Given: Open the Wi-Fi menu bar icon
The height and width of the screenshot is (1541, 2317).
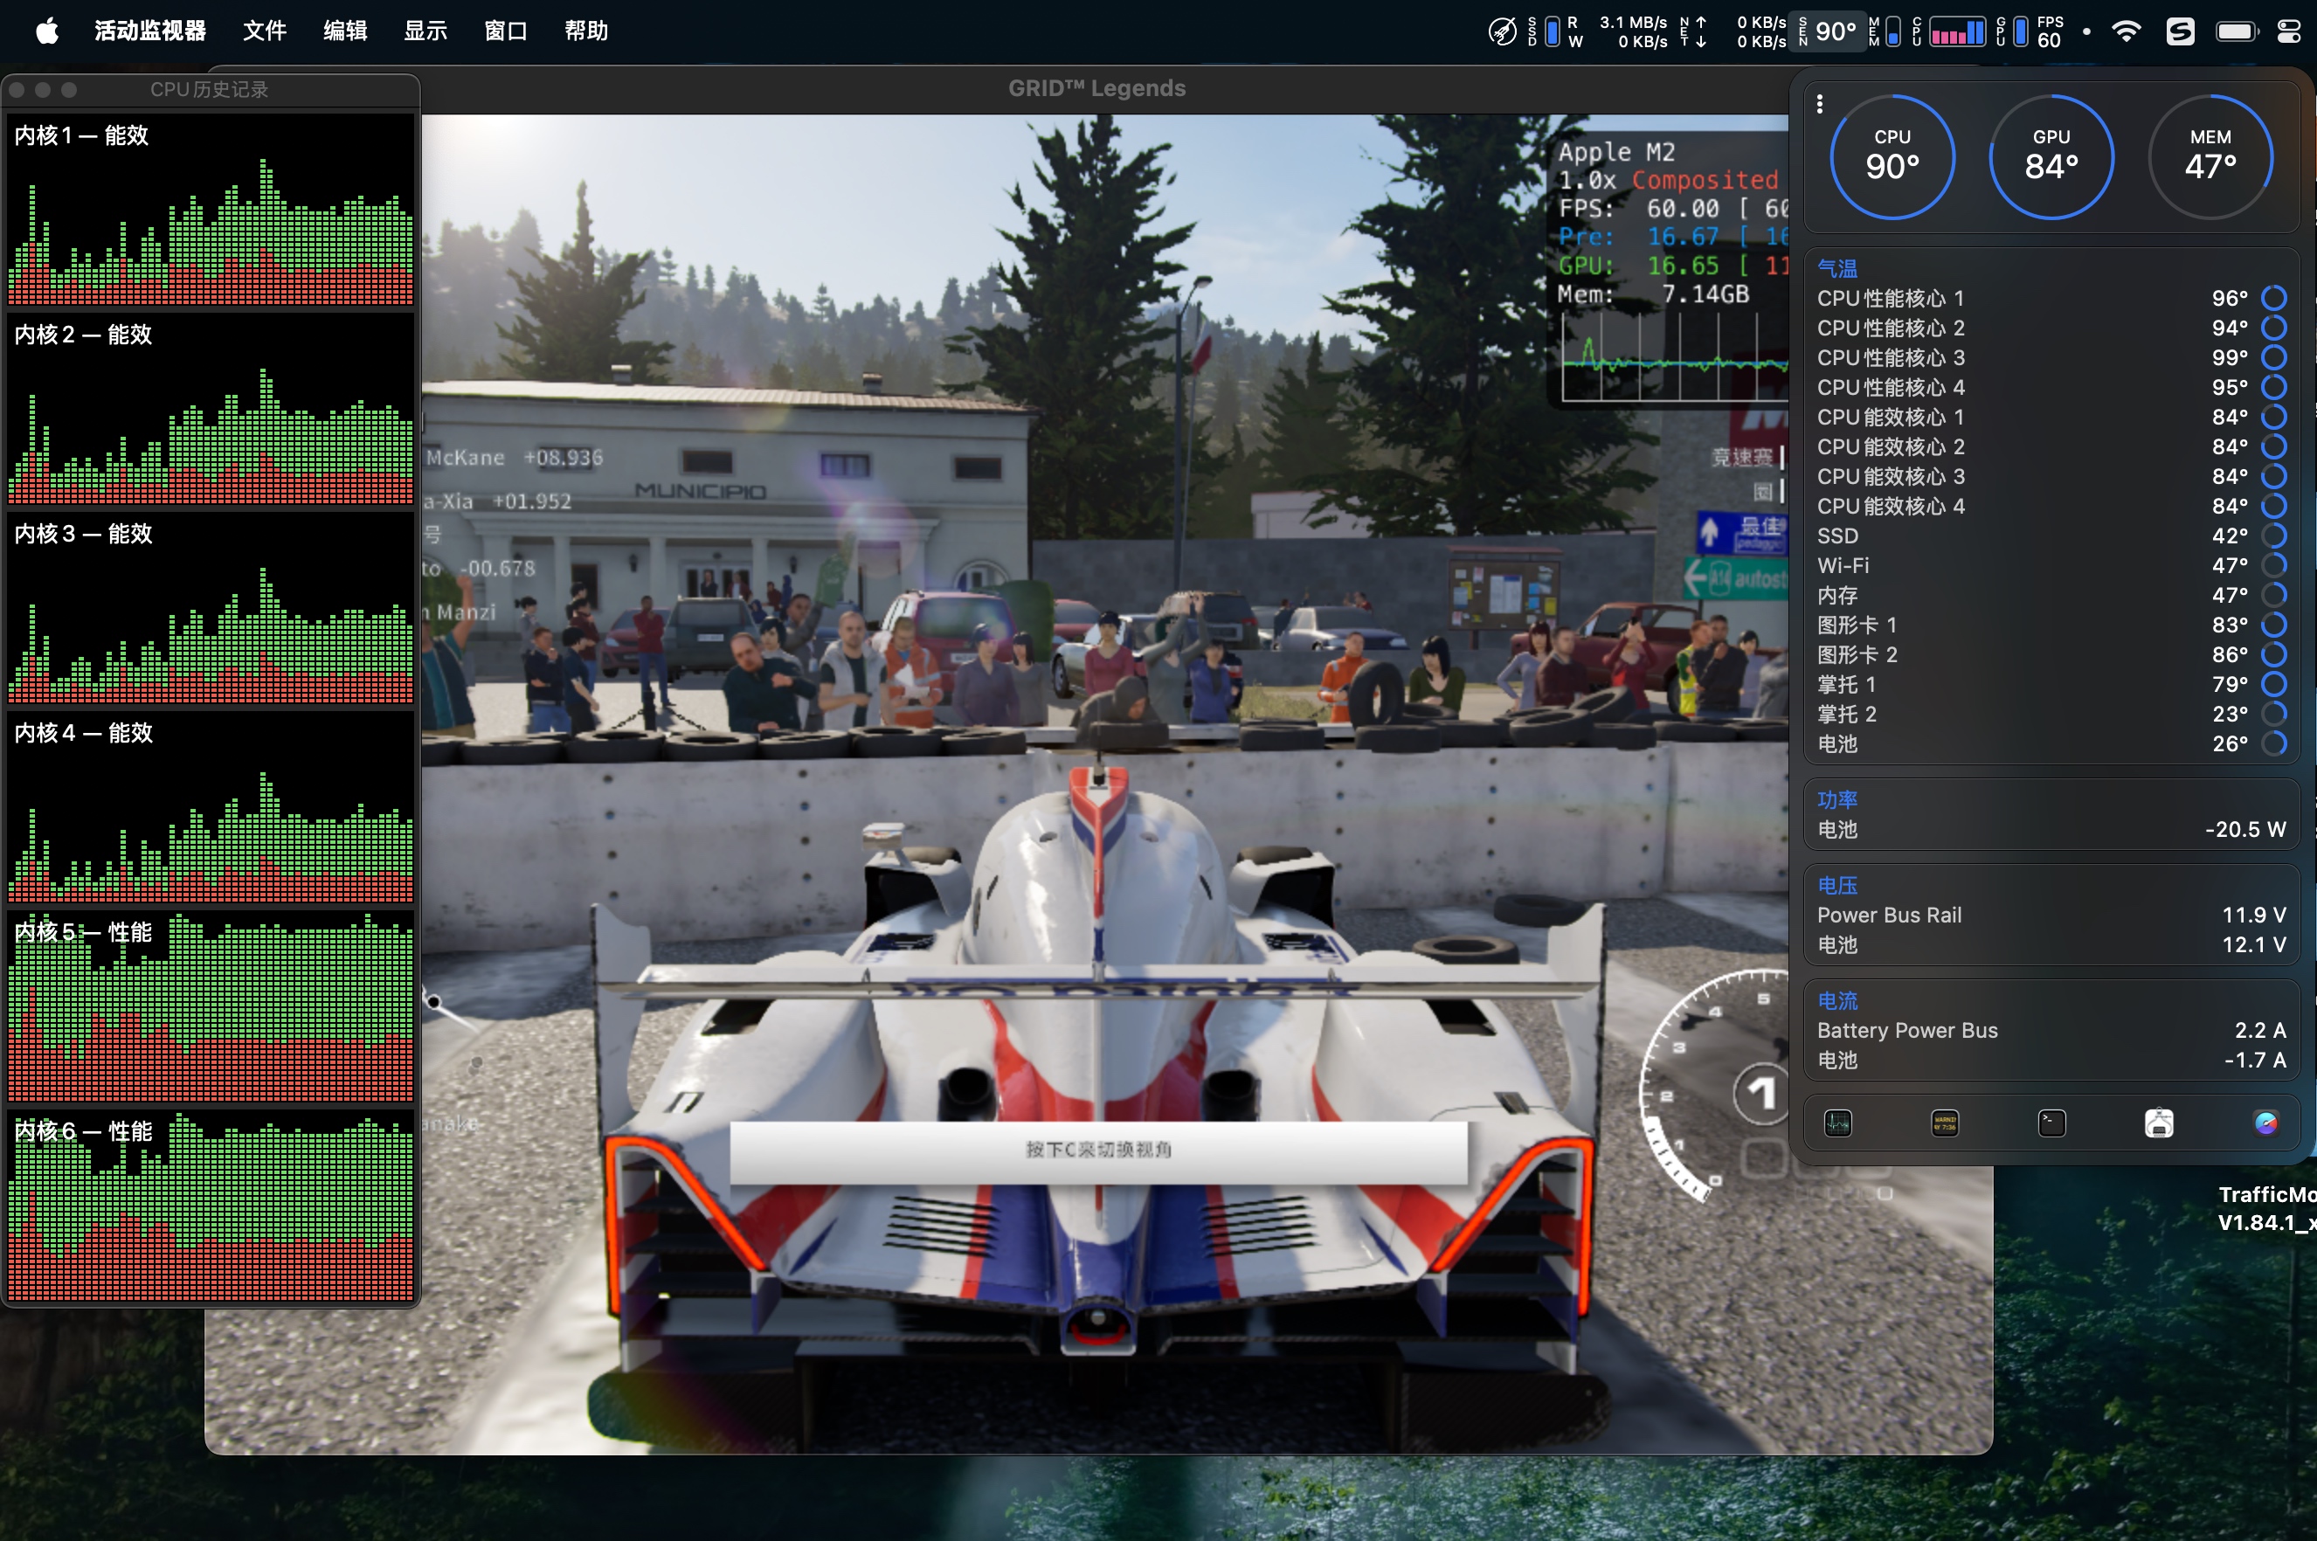Looking at the screenshot, I should click(2126, 31).
